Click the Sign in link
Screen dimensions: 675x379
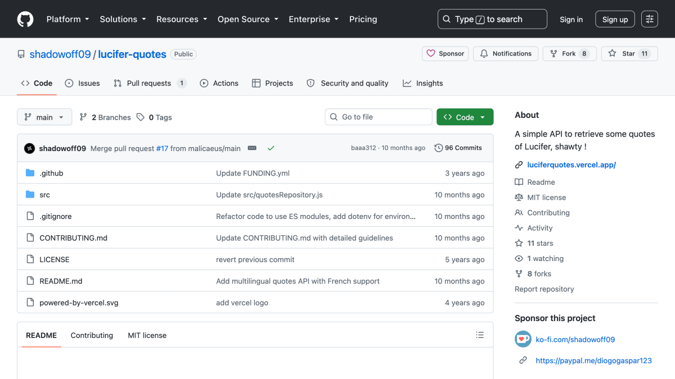click(x=571, y=19)
